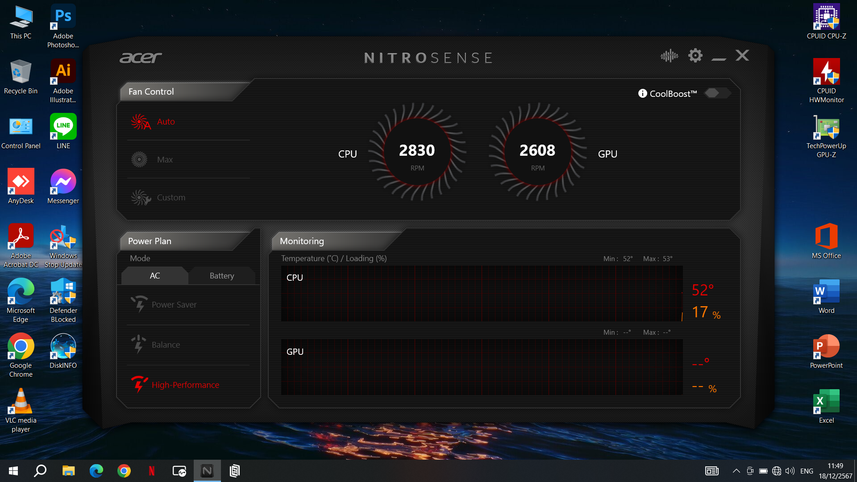Image resolution: width=857 pixels, height=482 pixels.
Task: Open Adobe Photoshop desktop shortcut
Action: [63, 26]
